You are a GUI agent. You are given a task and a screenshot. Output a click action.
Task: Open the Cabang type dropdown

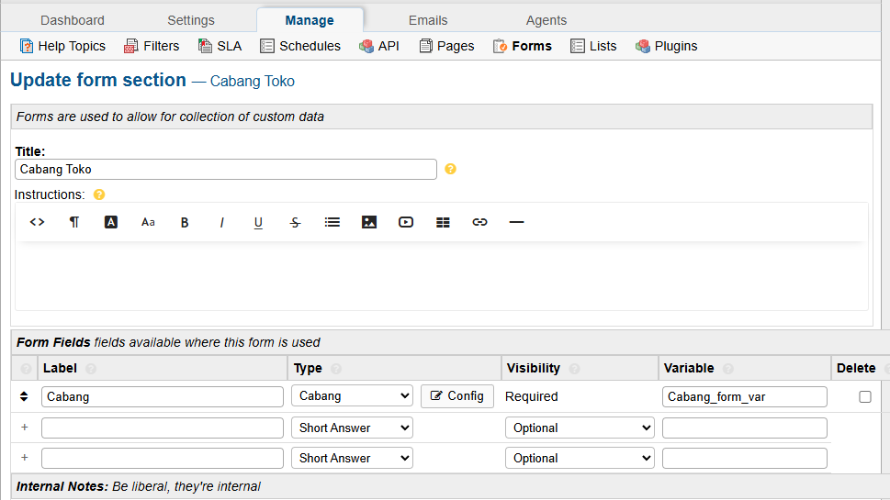click(352, 396)
